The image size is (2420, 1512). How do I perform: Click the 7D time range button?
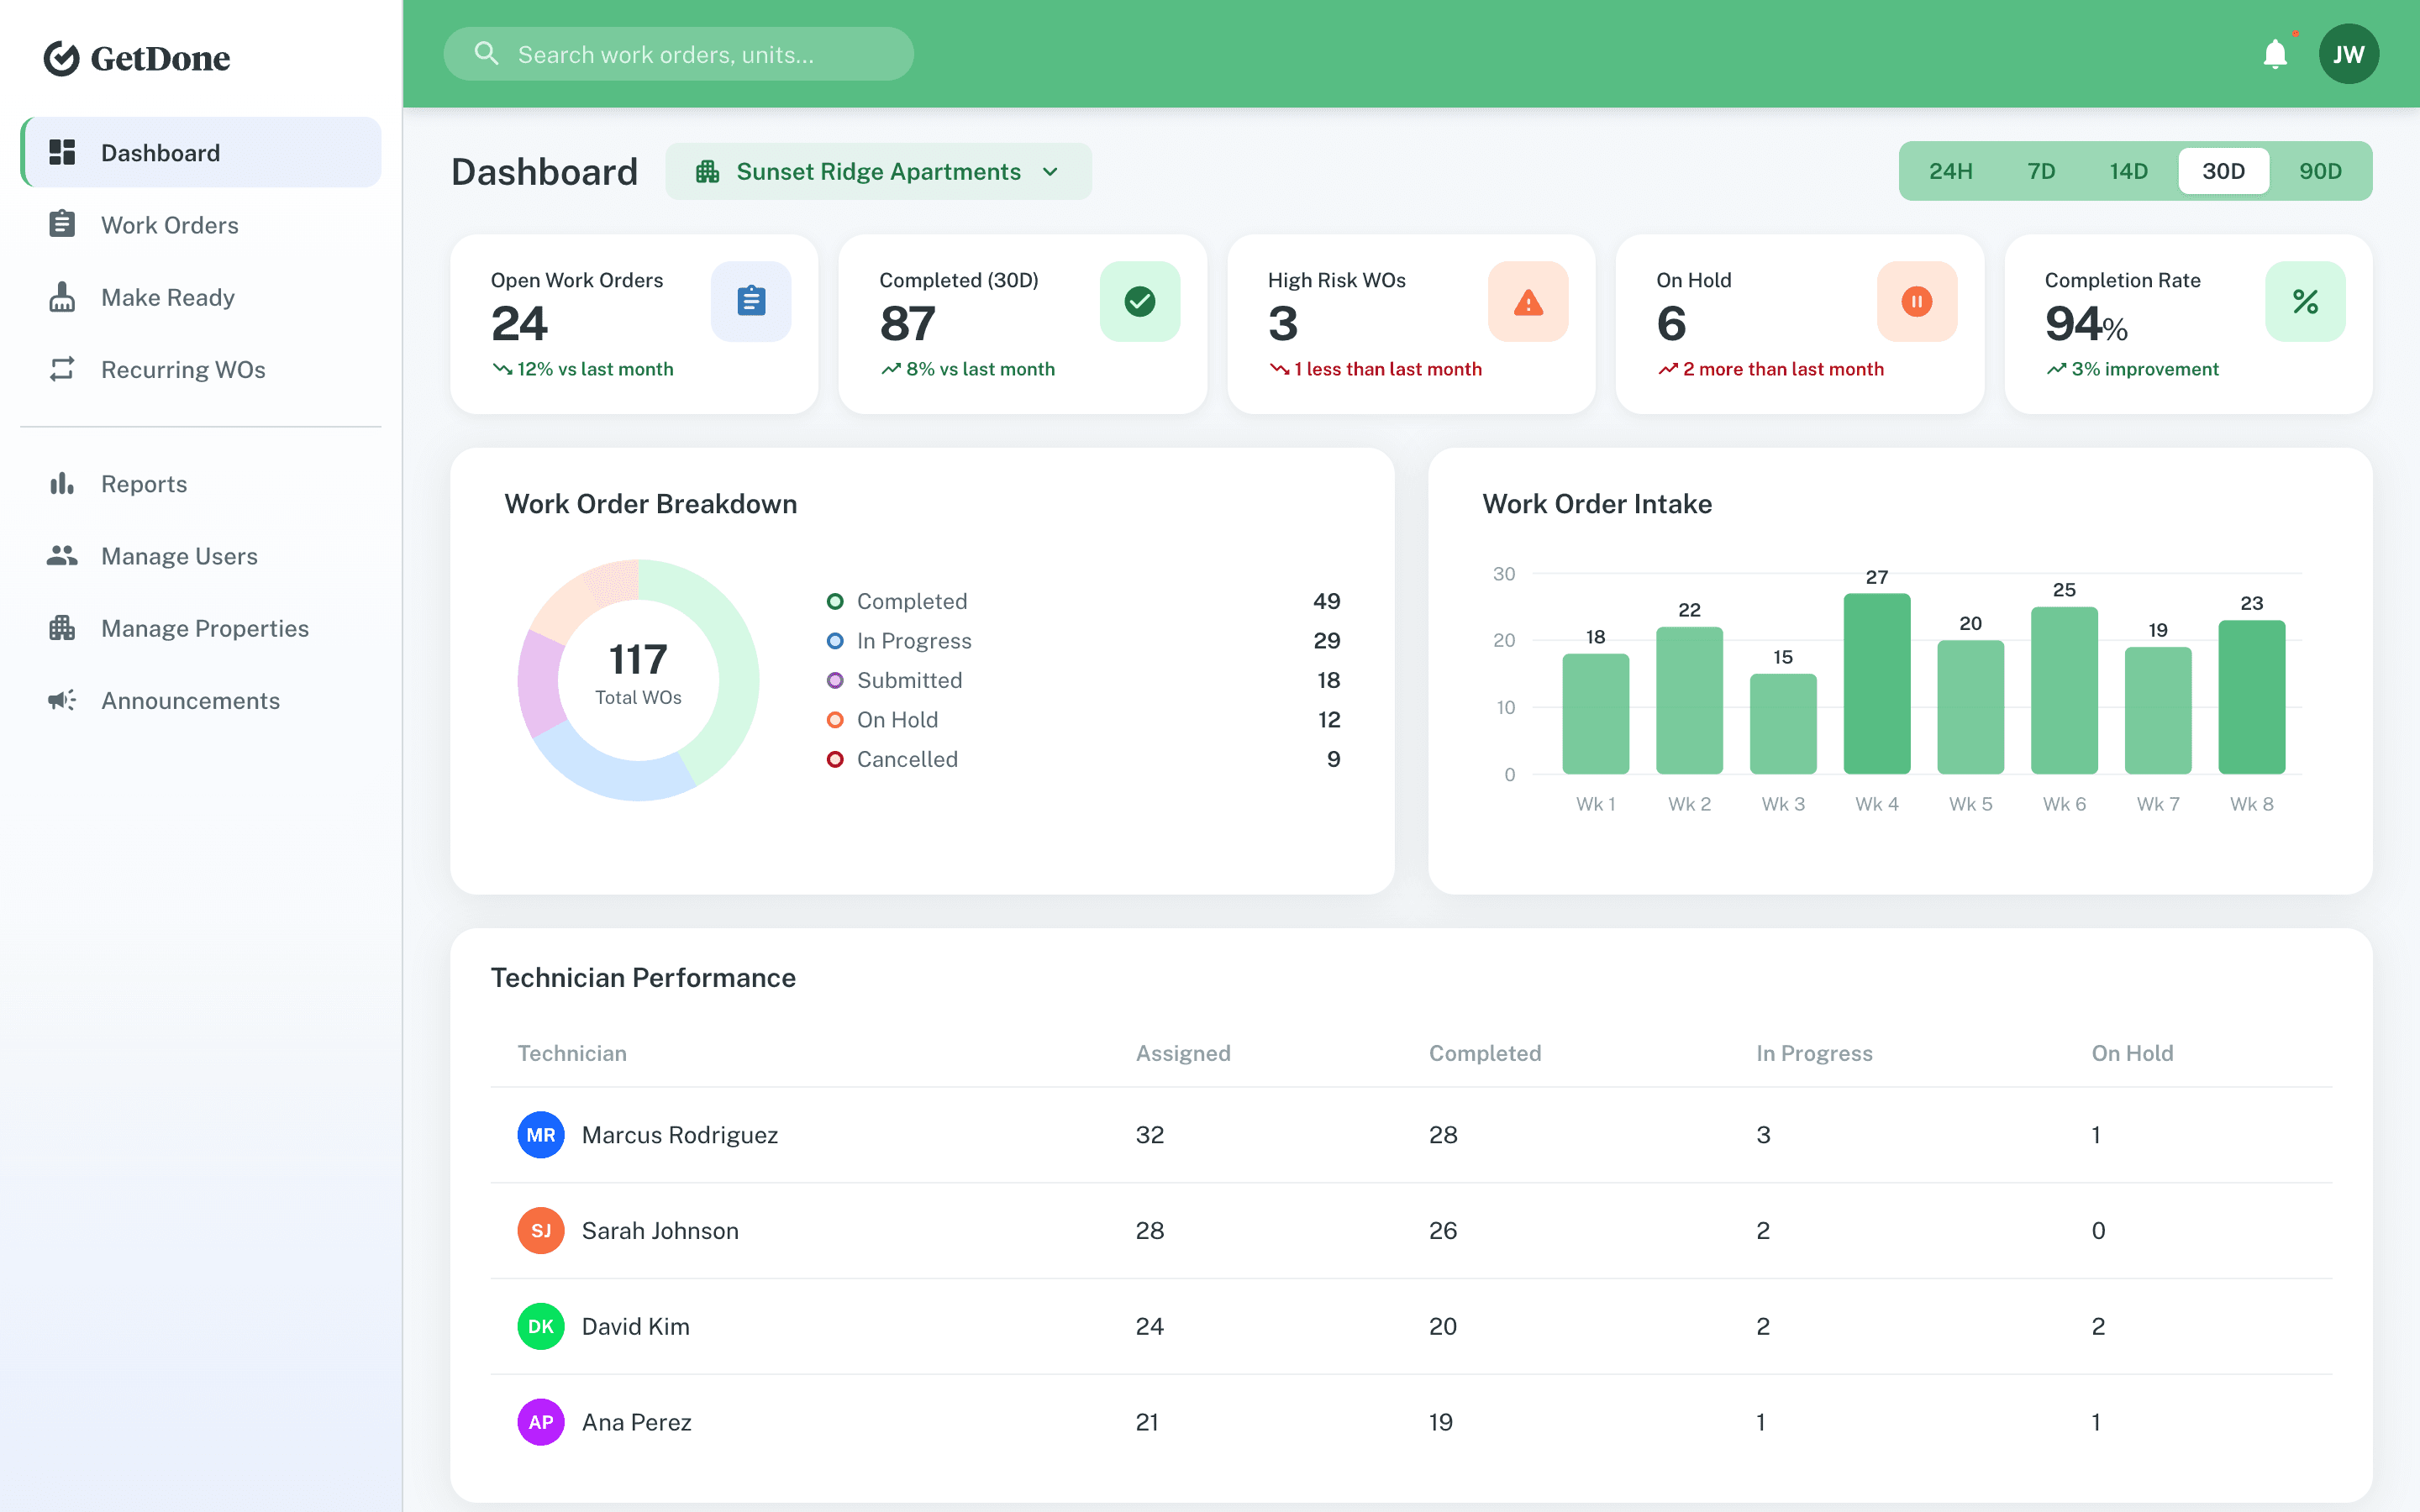(x=2040, y=170)
